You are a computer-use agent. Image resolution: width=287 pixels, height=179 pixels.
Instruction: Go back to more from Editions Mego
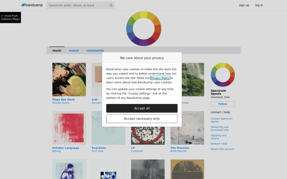11,17
